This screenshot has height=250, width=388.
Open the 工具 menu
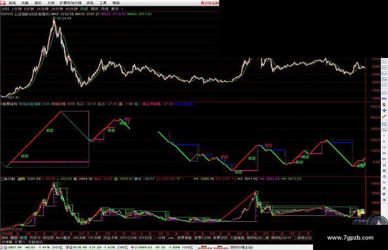[103, 3]
